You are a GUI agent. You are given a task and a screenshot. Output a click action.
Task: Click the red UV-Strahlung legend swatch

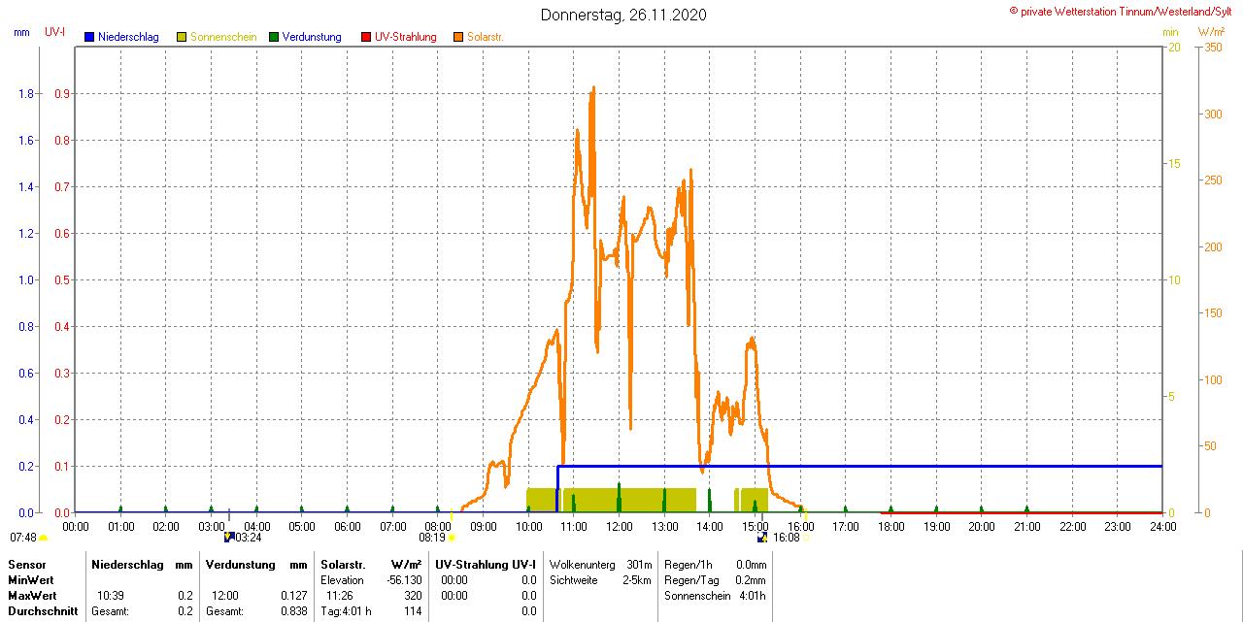pyautogui.click(x=366, y=37)
